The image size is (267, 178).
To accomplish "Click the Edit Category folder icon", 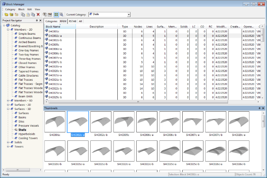I will 11,15.
